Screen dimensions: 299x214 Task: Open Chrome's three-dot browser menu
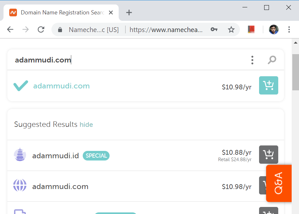[x=289, y=29]
